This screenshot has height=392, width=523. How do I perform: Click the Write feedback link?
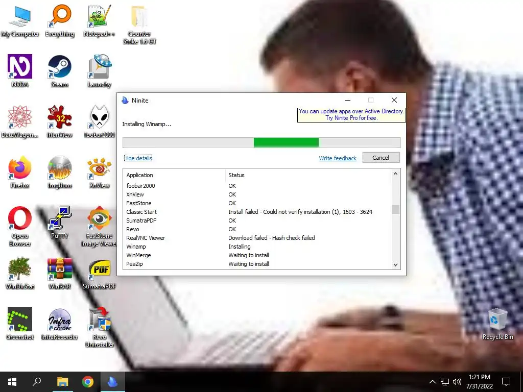pos(338,158)
